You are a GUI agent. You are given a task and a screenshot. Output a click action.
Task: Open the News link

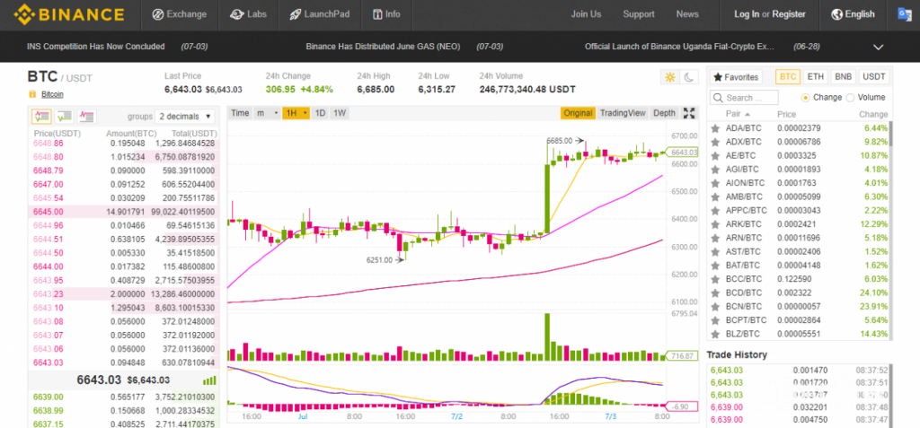click(x=687, y=14)
